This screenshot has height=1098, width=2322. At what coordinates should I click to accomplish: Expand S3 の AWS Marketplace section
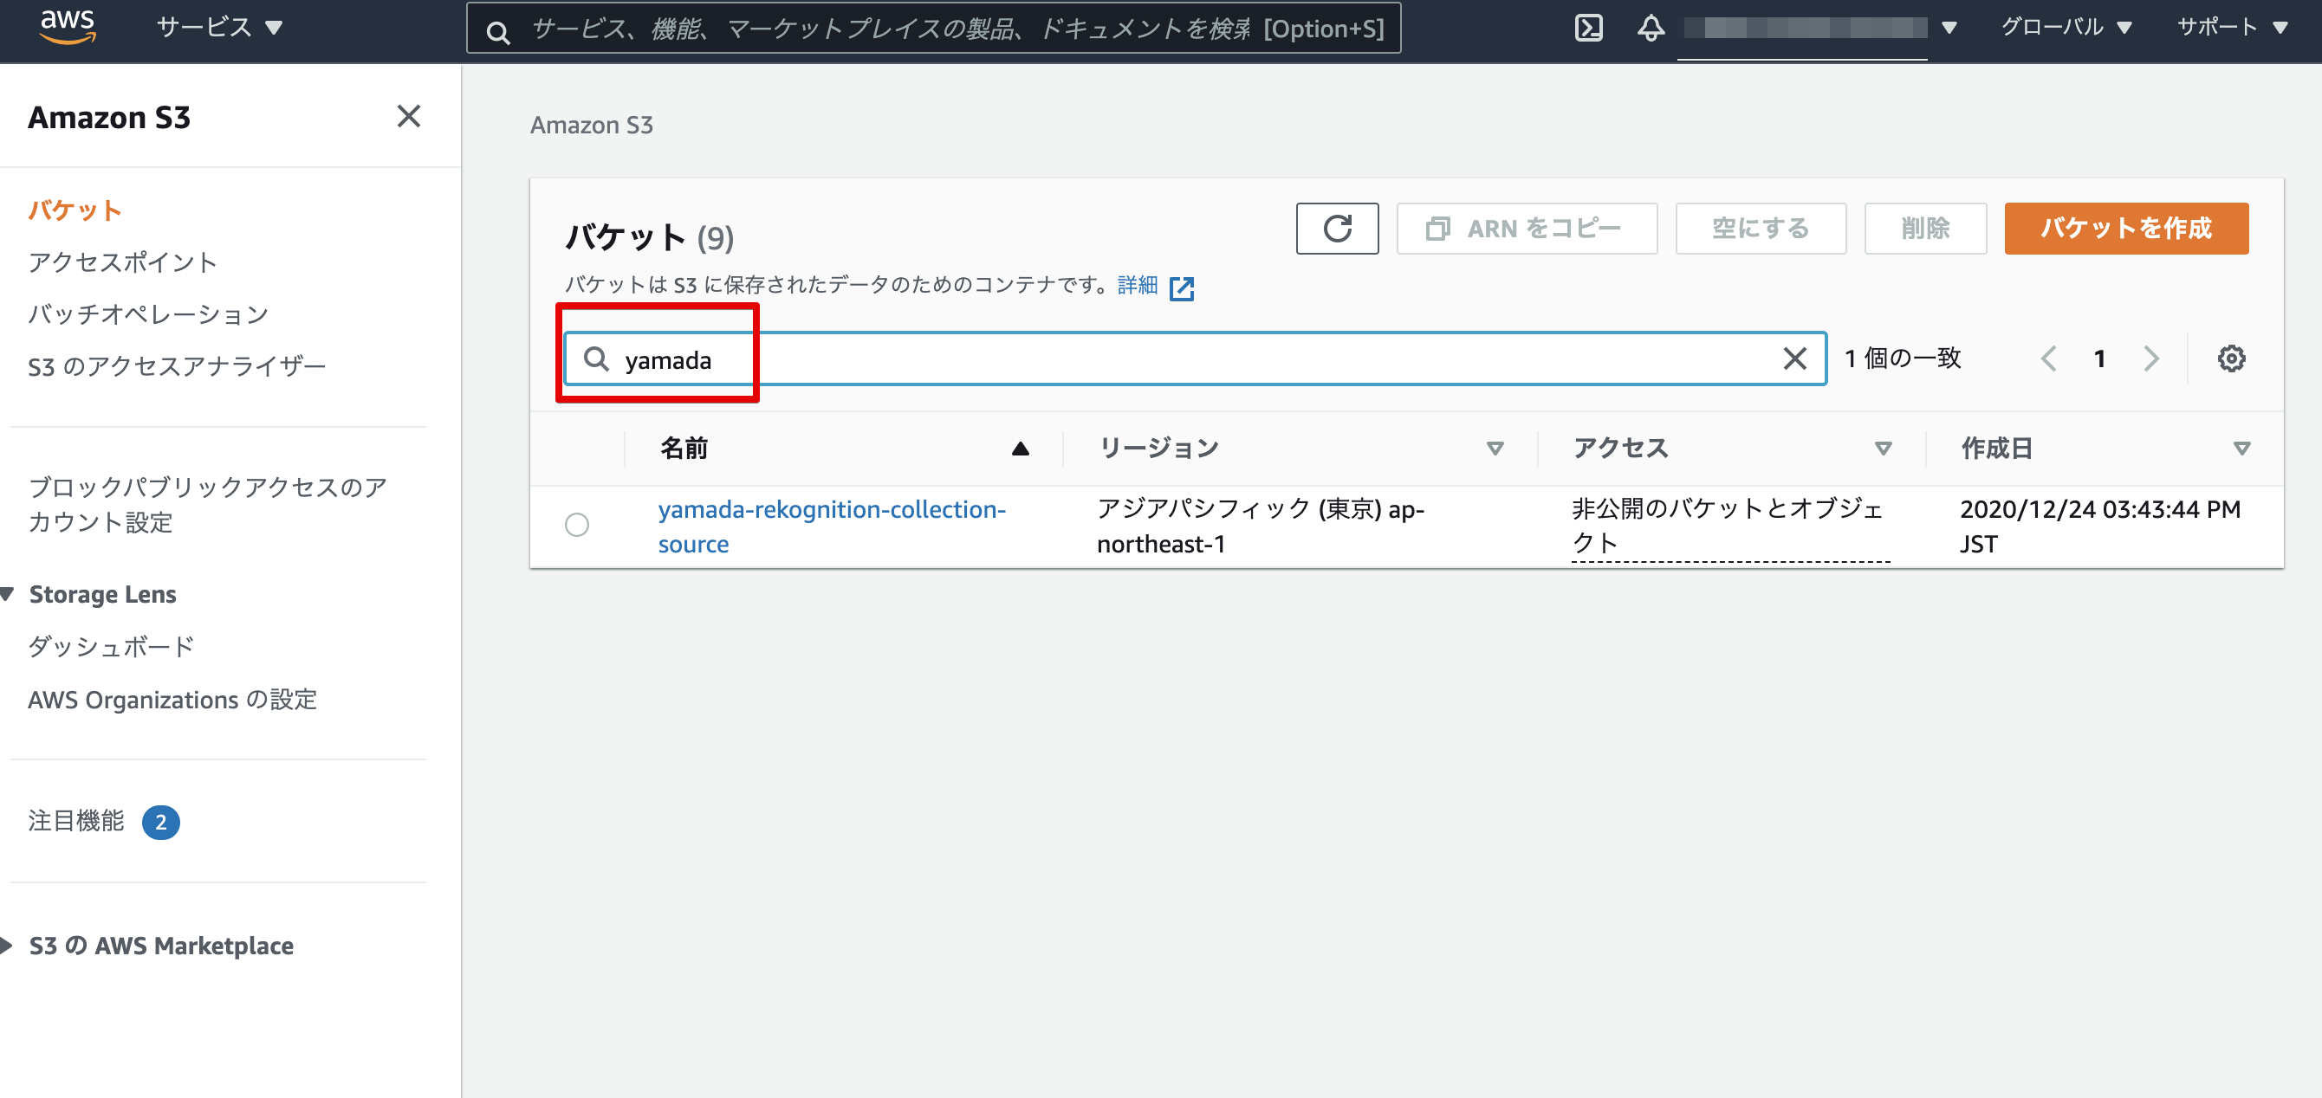coord(6,945)
